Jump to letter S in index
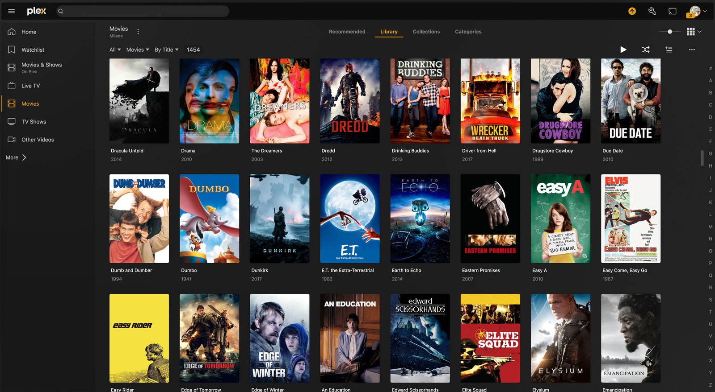 pyautogui.click(x=711, y=300)
